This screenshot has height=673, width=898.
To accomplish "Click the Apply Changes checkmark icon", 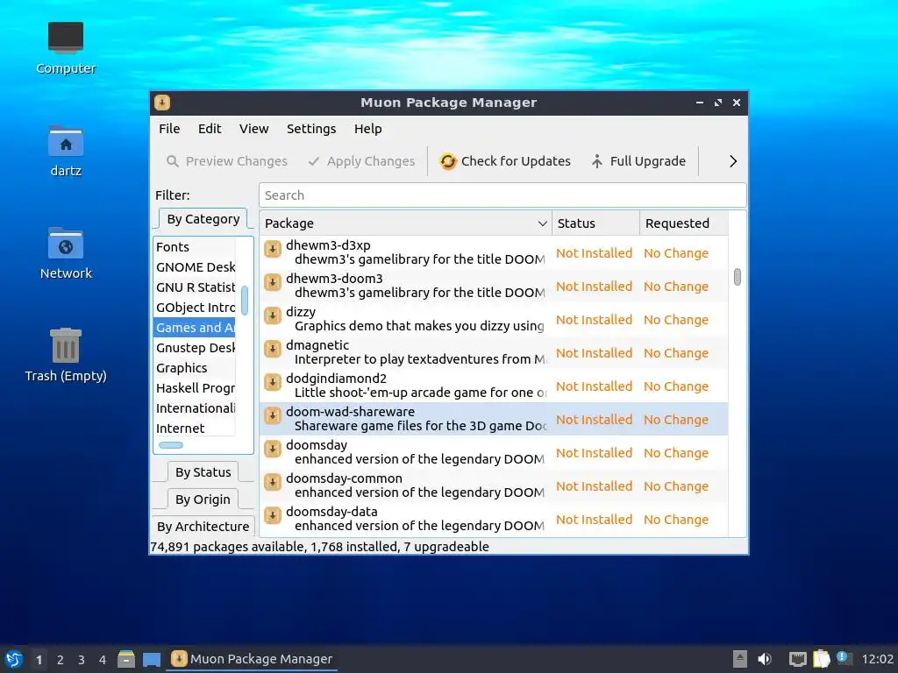I will pyautogui.click(x=313, y=161).
